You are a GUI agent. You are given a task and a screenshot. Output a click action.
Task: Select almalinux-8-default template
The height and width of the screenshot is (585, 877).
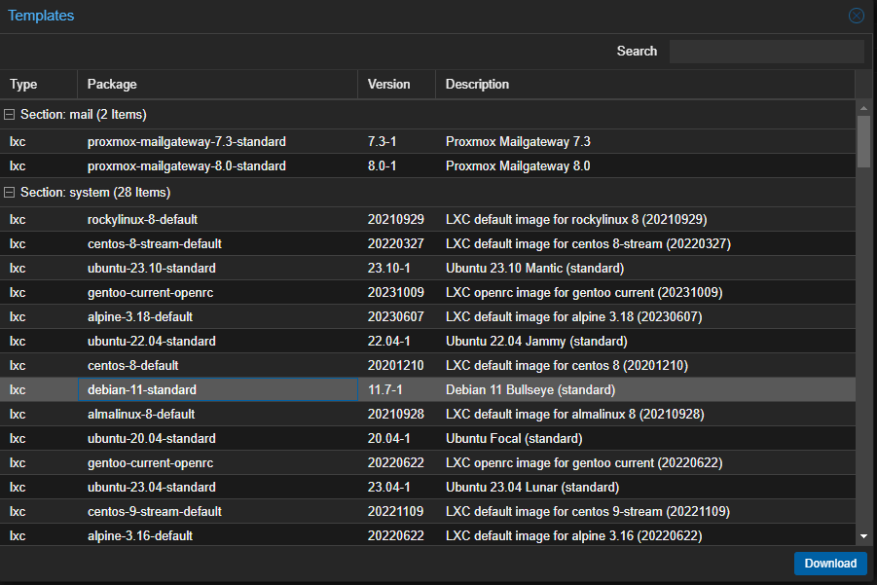coord(427,414)
